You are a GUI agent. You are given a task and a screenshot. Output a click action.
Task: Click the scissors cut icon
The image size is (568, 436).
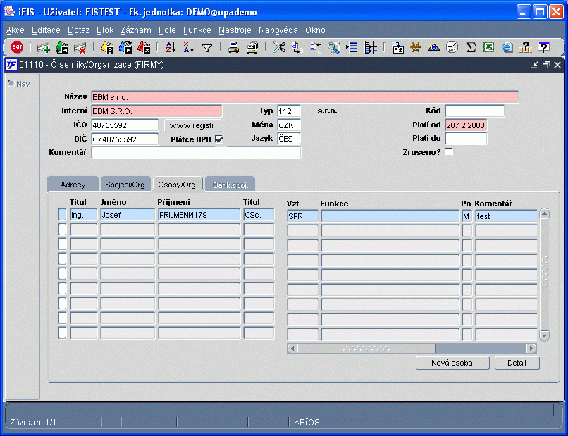pyautogui.click(x=279, y=47)
